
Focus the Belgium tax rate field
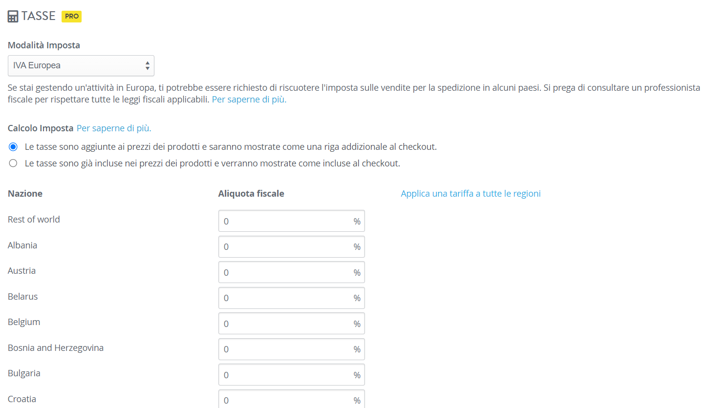tap(292, 324)
